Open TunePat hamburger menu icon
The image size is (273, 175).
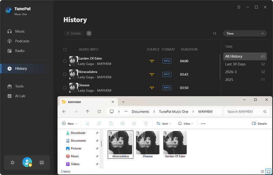coord(239,7)
